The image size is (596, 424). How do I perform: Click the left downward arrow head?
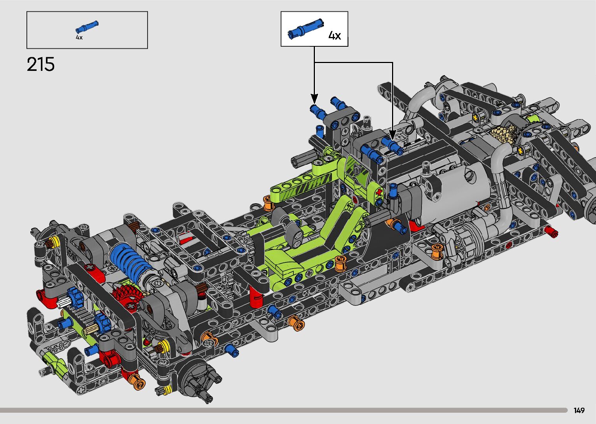[314, 99]
